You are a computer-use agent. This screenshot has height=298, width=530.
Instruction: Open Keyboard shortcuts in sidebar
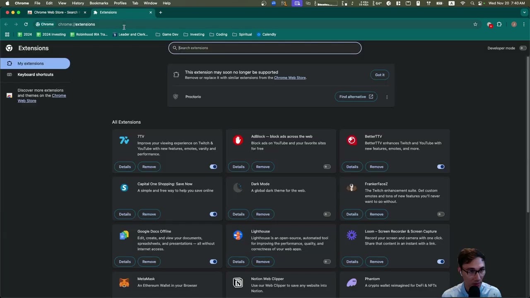tap(35, 74)
